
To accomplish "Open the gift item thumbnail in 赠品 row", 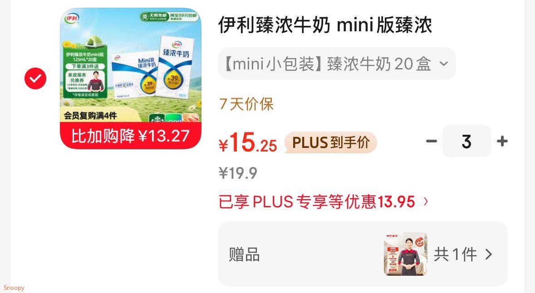I will 405,254.
